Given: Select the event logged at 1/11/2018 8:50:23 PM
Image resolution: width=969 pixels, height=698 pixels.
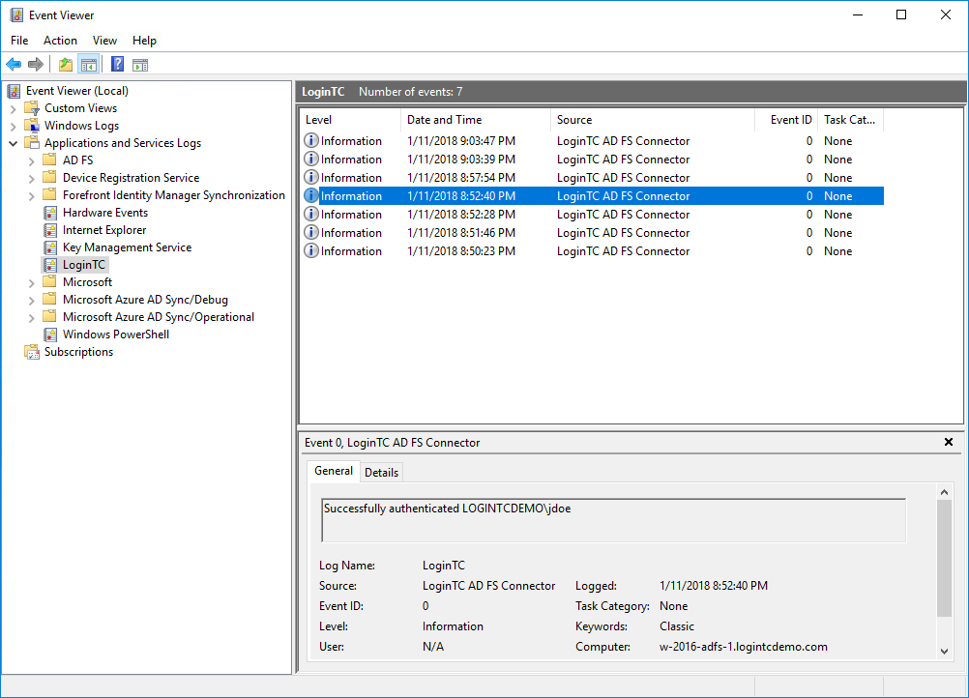Looking at the screenshot, I should pos(593,250).
